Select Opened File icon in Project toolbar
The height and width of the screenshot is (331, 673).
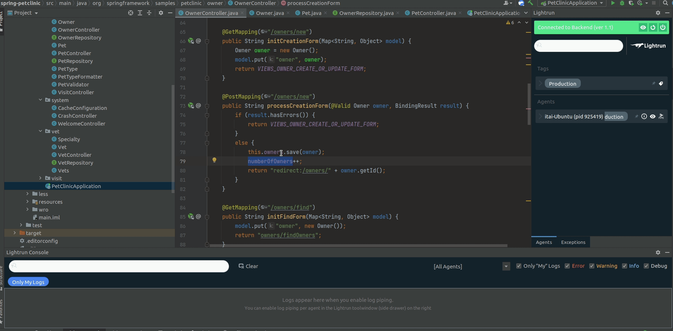(x=131, y=13)
